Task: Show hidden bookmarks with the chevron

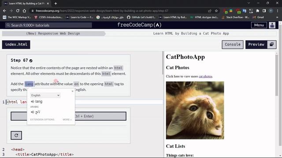Action: coord(277,17)
